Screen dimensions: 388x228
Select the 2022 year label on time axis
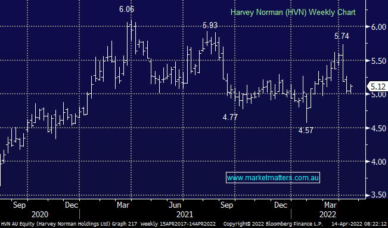click(328, 214)
